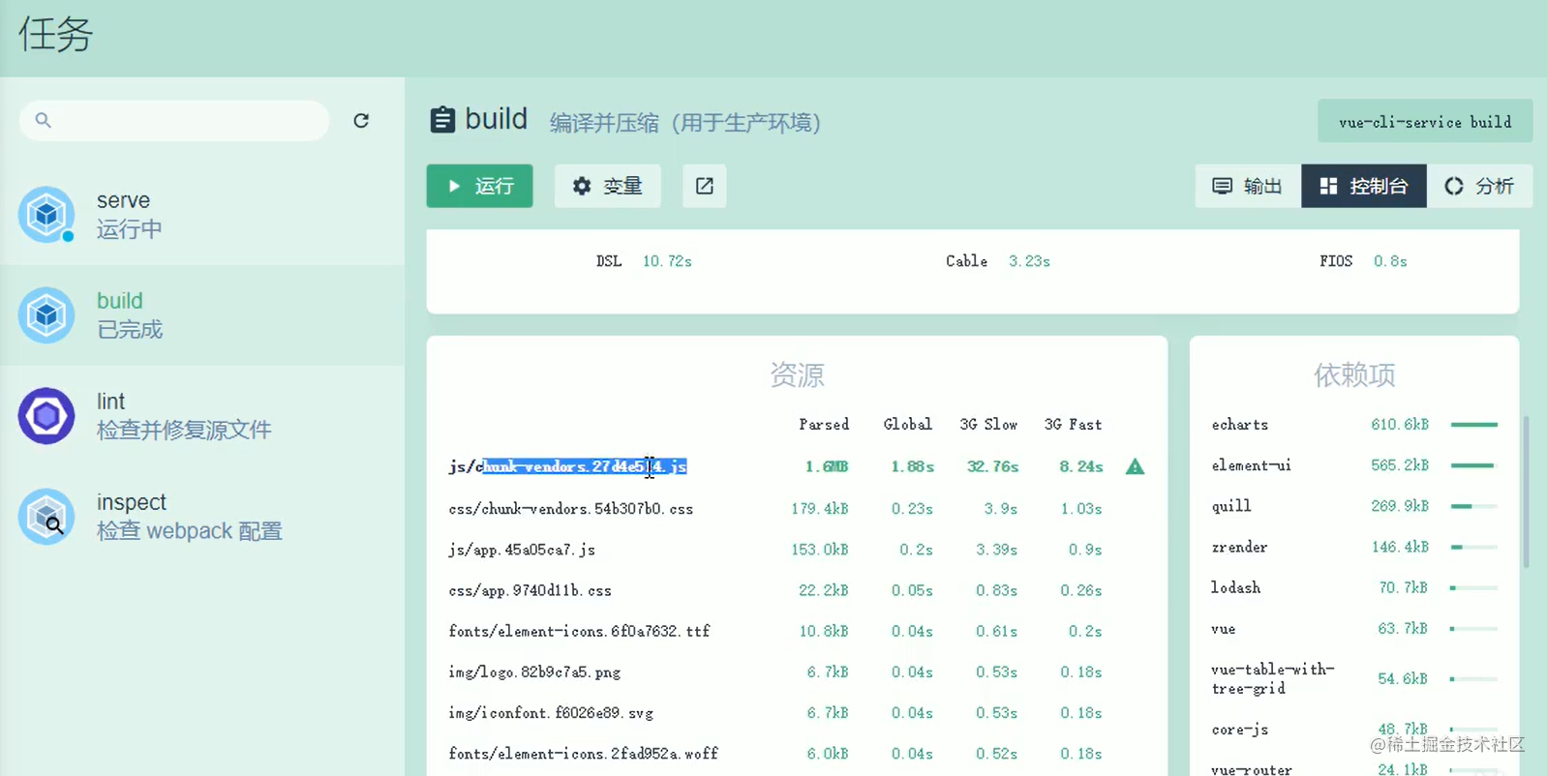Select js/chunk-vendors.27d4e5f4.js asset row
The width and height of the screenshot is (1547, 776).
[797, 467]
